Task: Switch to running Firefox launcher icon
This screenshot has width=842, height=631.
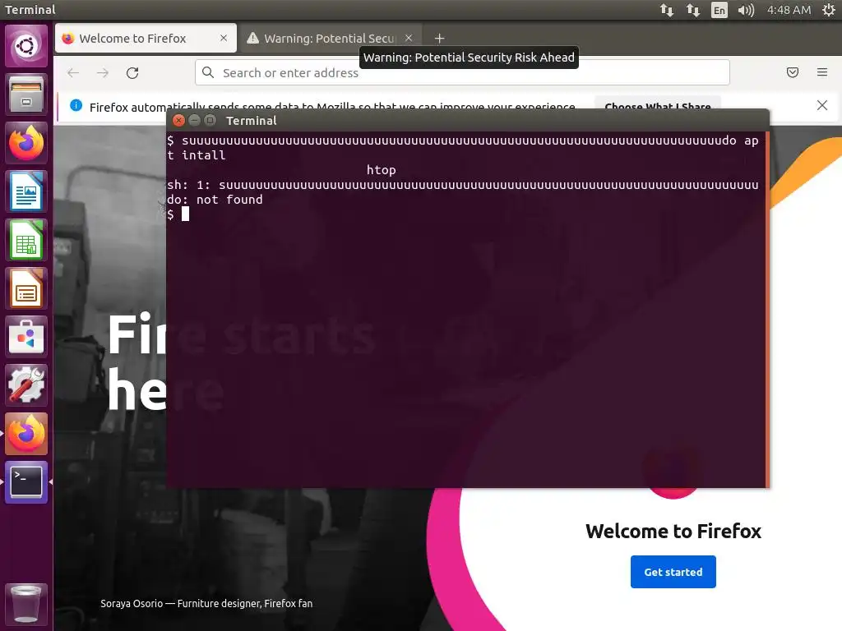Action: pyautogui.click(x=25, y=434)
